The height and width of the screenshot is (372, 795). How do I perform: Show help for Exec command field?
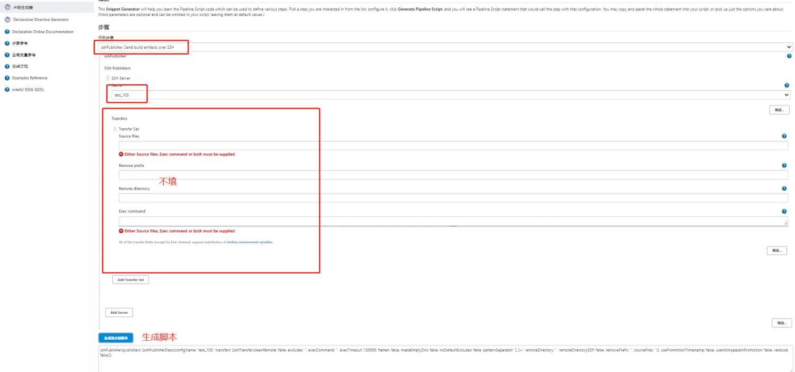coord(784,211)
